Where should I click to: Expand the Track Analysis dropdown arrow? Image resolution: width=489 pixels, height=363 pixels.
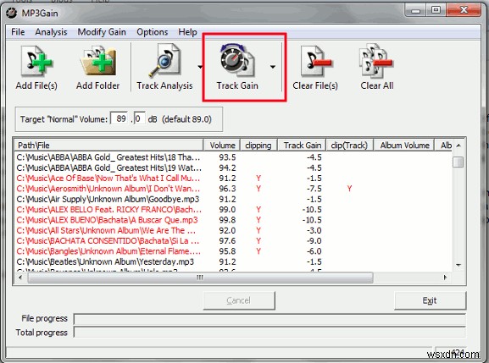pos(200,66)
